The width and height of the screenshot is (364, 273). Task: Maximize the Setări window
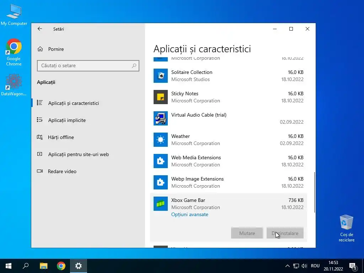tap(291, 29)
